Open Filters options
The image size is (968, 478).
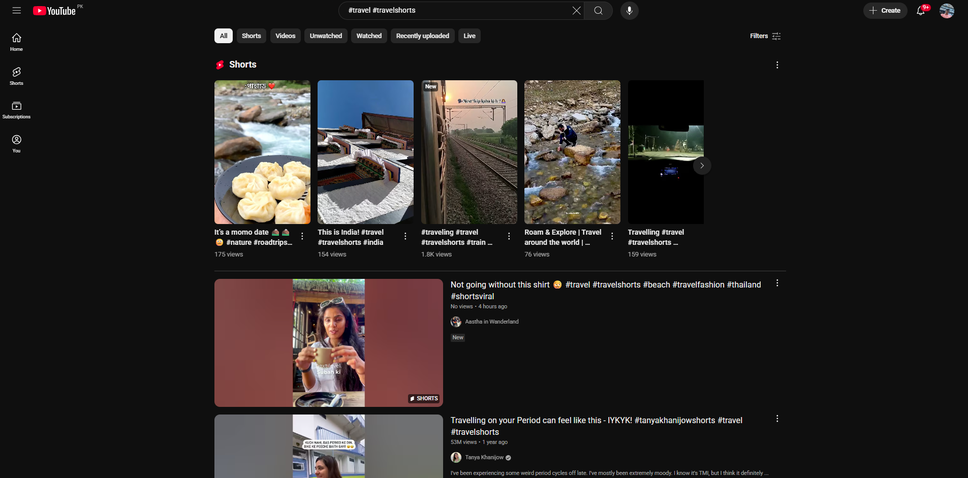(x=765, y=36)
